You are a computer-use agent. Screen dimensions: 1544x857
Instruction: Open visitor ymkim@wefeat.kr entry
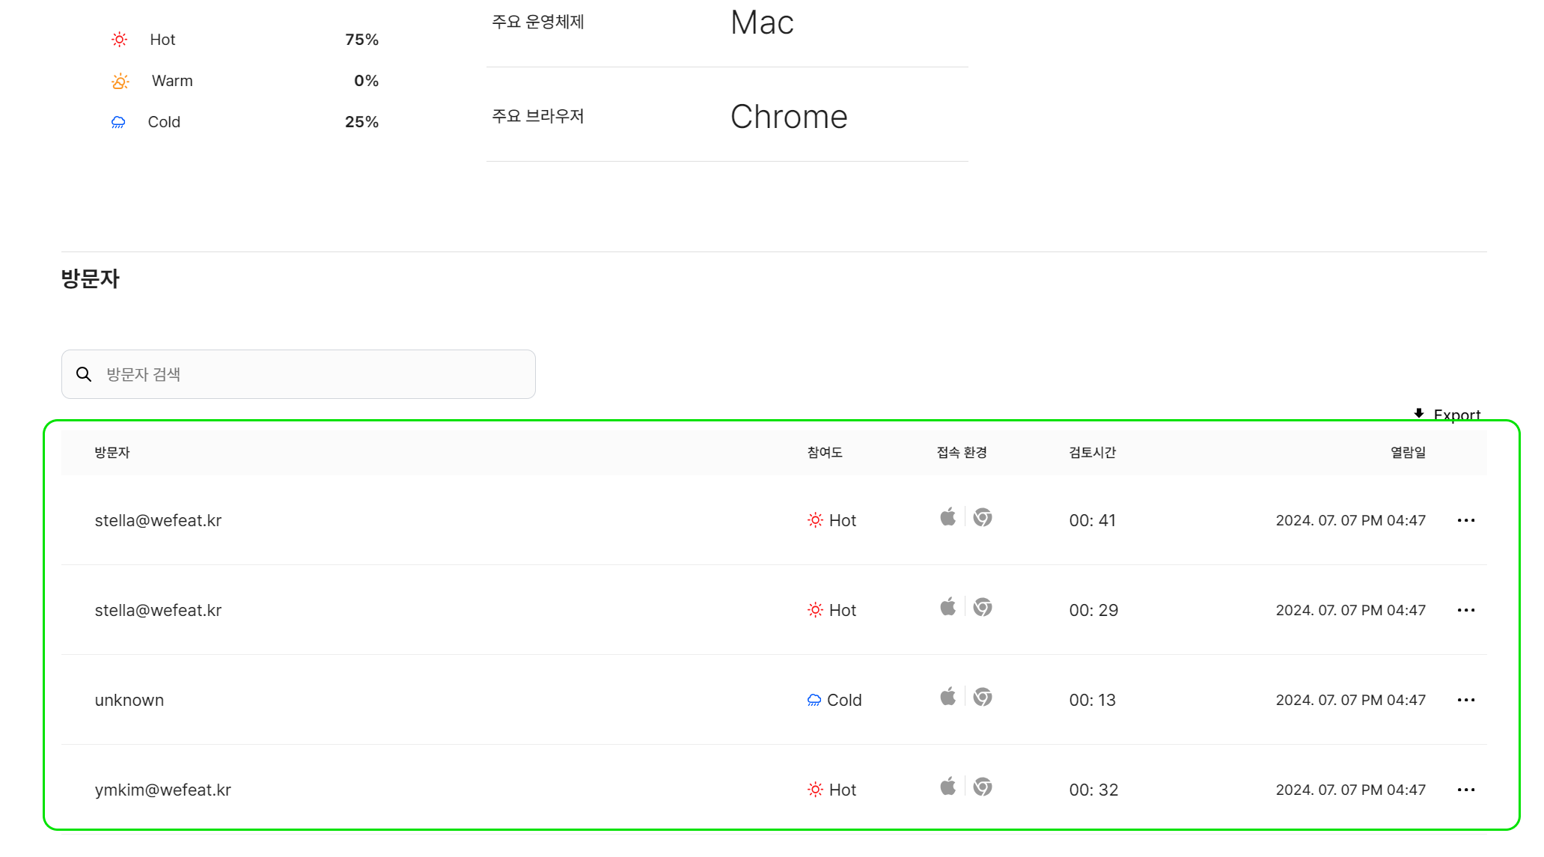(x=163, y=790)
